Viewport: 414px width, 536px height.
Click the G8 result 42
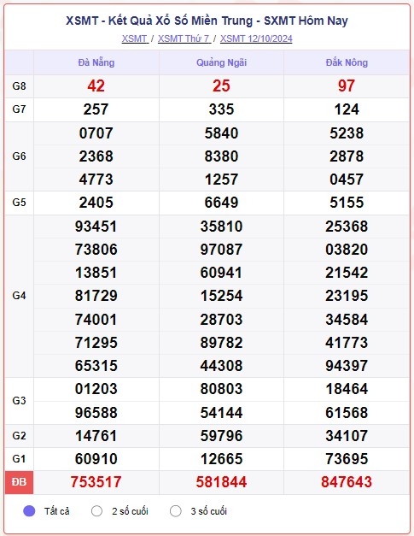pyautogui.click(x=96, y=85)
